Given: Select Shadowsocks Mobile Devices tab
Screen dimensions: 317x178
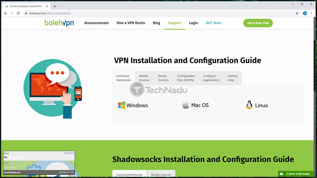Looking at the screenshot, I should pos(161,174).
